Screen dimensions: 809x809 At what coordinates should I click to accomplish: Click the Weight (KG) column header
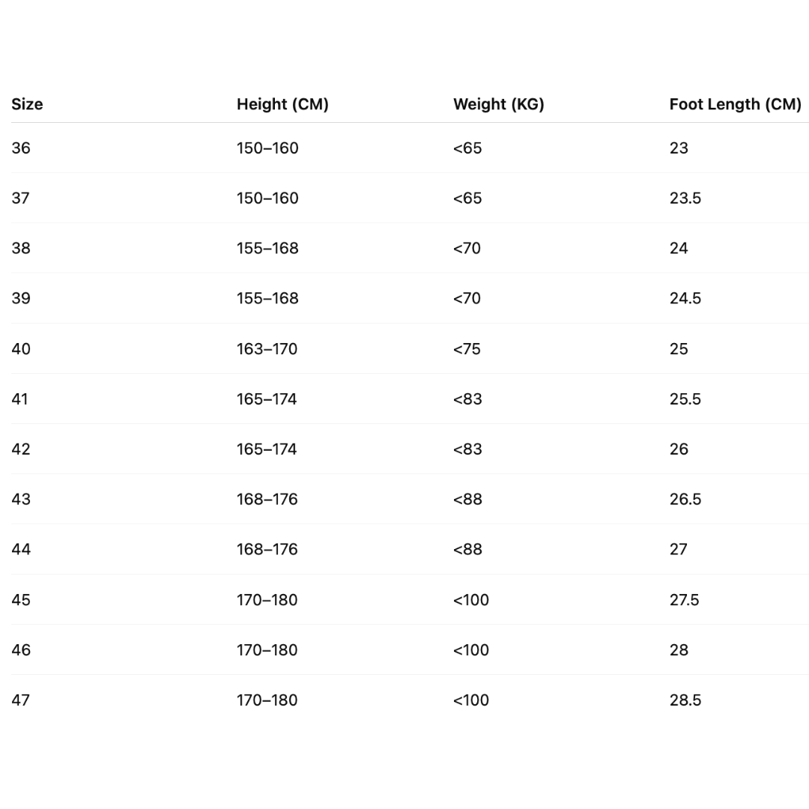(x=498, y=104)
